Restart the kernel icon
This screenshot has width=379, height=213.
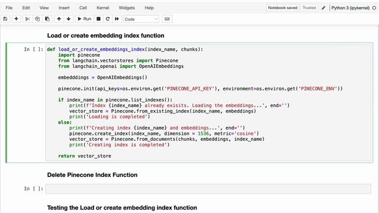[108, 19]
